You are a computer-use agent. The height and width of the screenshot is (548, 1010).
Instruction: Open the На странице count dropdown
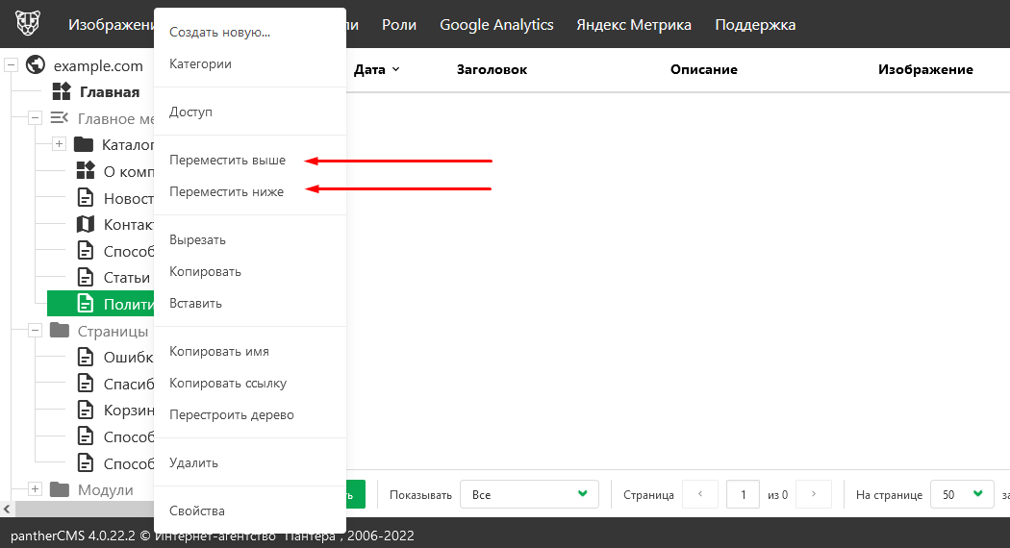click(961, 495)
